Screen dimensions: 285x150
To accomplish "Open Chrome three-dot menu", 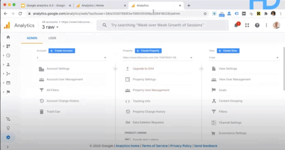I will pos(281,14).
